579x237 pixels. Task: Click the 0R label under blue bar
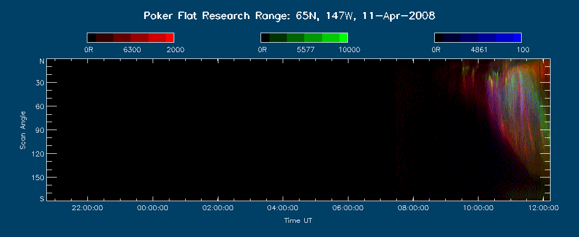436,50
